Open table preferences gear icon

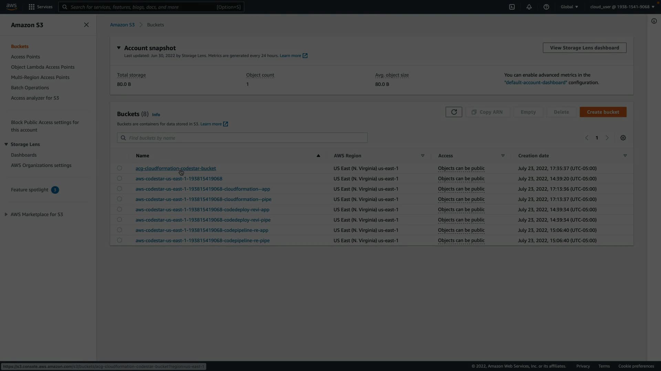623,138
